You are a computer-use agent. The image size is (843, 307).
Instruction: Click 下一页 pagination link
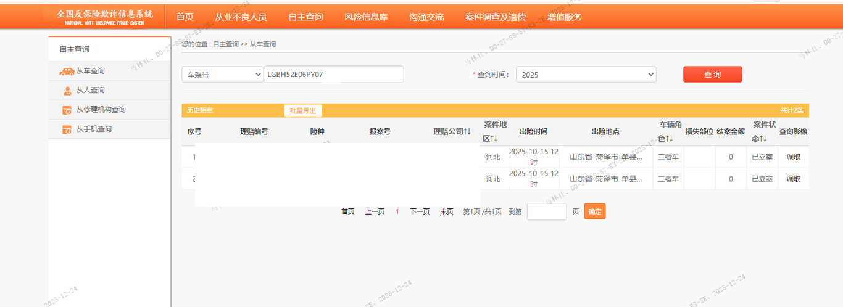pos(420,211)
